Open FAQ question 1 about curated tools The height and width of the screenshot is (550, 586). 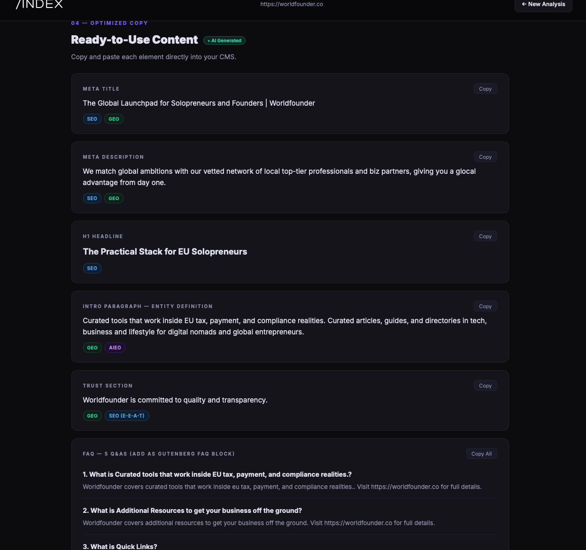click(x=217, y=474)
